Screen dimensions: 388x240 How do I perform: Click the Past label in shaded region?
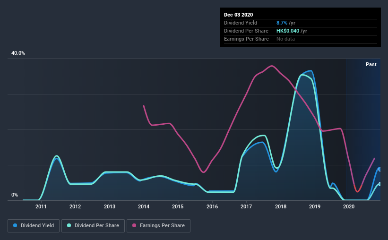click(371, 64)
